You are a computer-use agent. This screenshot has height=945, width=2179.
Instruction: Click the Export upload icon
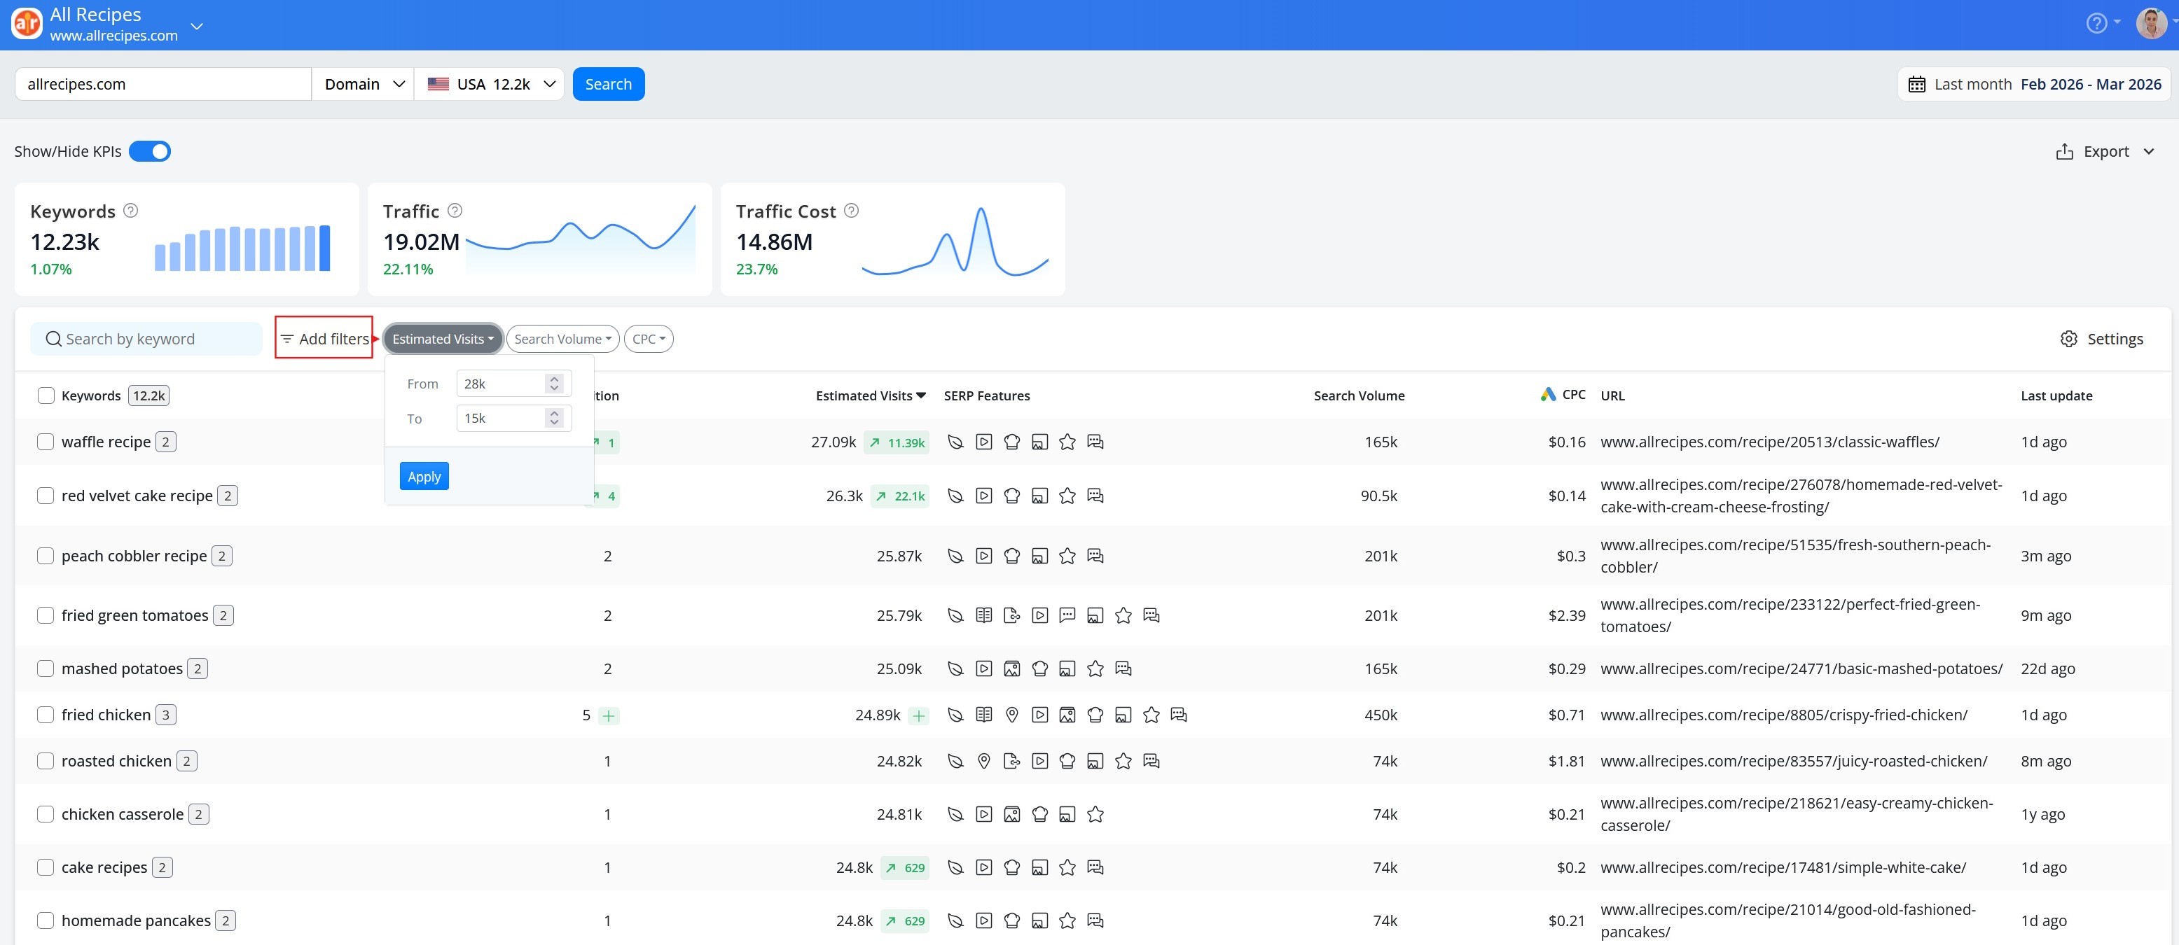[2064, 152]
